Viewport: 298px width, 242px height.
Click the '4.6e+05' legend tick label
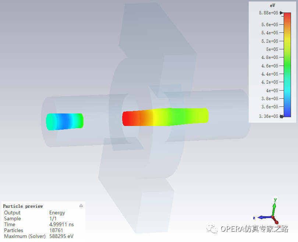270,66
